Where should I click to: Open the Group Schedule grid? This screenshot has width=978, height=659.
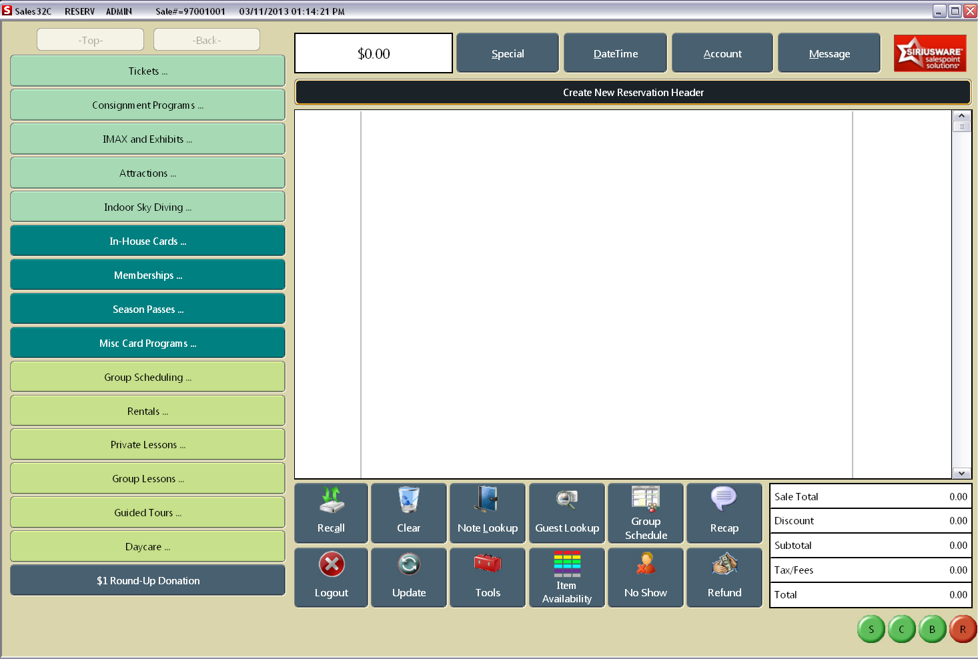[x=645, y=512]
